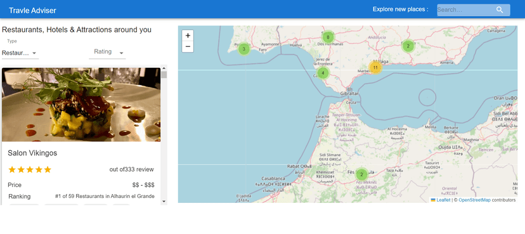Click the list scrollbar down arrow
The width and height of the screenshot is (525, 234).
(164, 201)
